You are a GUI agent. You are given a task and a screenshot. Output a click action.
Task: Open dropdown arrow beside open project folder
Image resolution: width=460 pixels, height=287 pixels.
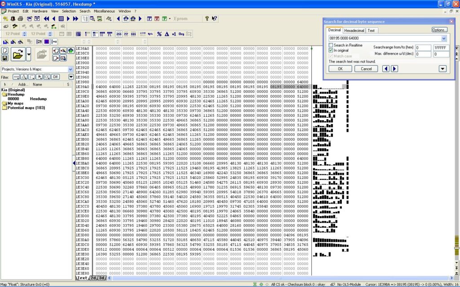[x=28, y=54]
